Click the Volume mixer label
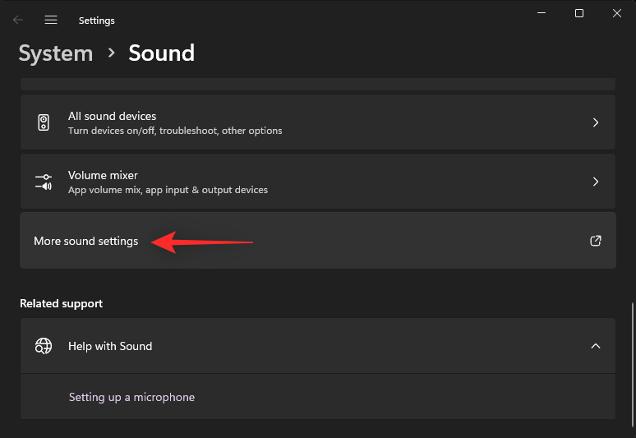Viewport: 636px width, 438px height. coord(103,175)
